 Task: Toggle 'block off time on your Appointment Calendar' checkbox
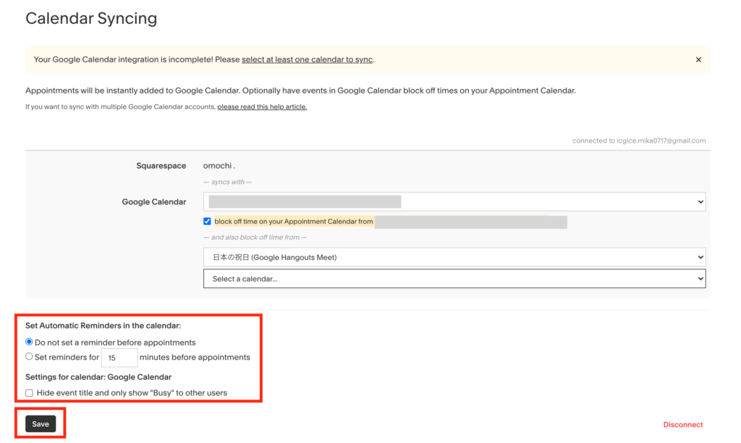pyautogui.click(x=207, y=221)
